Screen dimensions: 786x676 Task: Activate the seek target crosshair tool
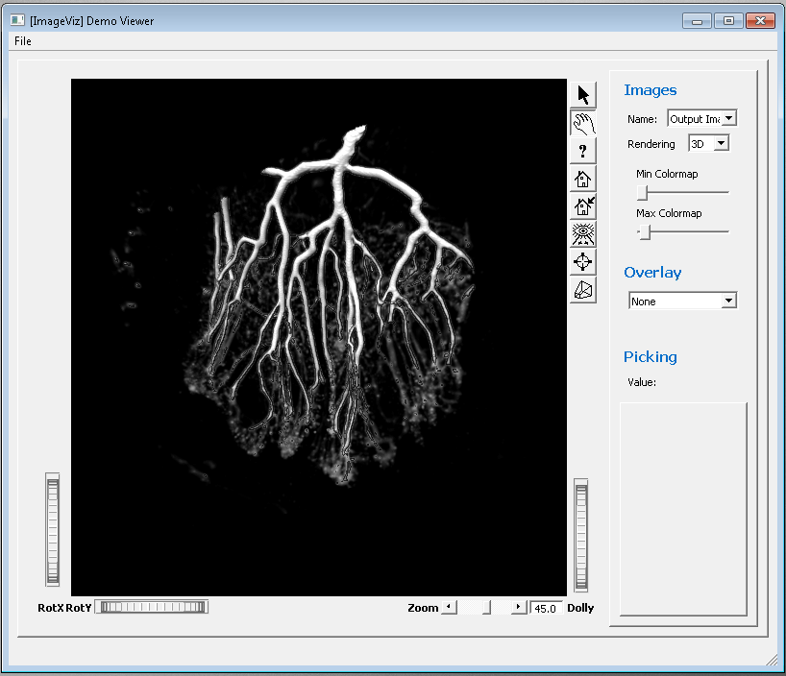pyautogui.click(x=583, y=262)
